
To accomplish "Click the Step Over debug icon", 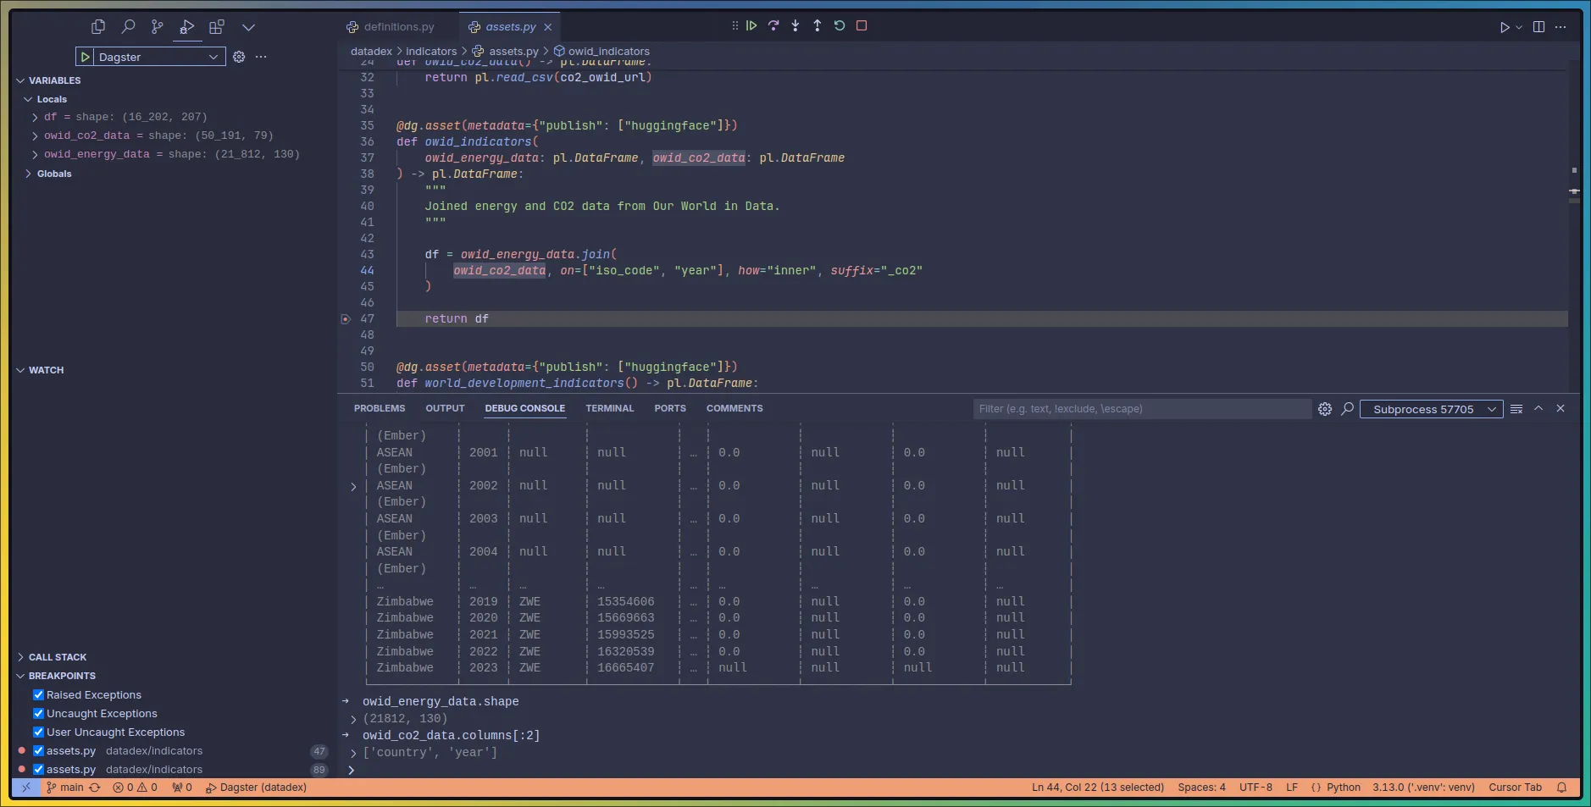I will coord(773,25).
